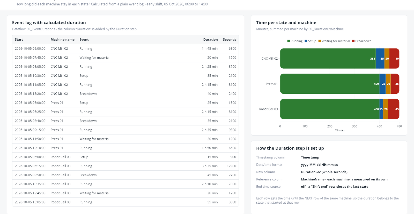
Task: Click 'How the Duration step is set up' heading
Action: pyautogui.click(x=290, y=148)
